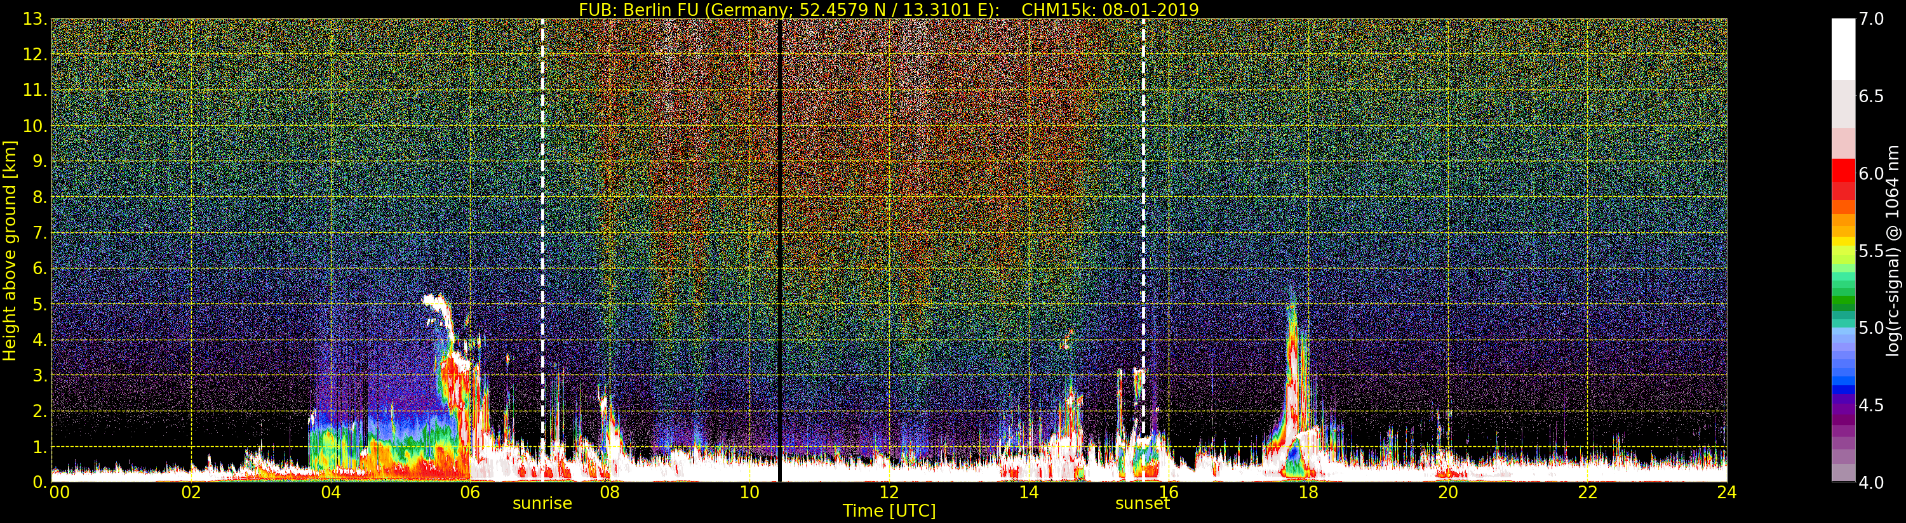Click the time tick label '24'
1906x523 pixels.
click(1727, 492)
